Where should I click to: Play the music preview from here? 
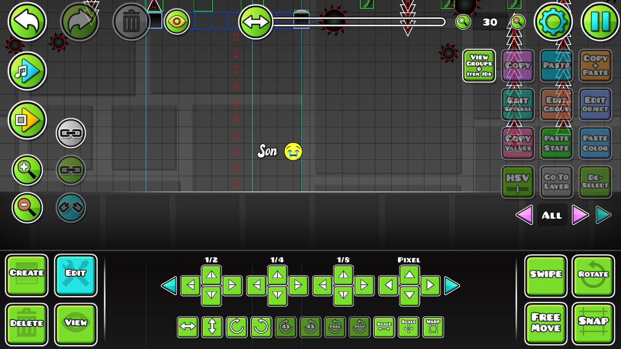point(27,71)
